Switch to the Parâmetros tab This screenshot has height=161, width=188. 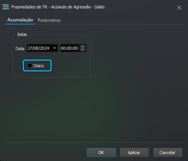49,20
